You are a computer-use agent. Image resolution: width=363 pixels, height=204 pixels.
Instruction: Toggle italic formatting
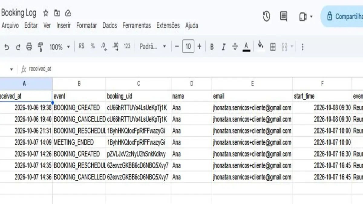pyautogui.click(x=224, y=47)
